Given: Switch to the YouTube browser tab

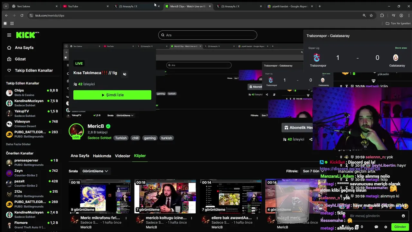Looking at the screenshot, I should pos(85,6).
